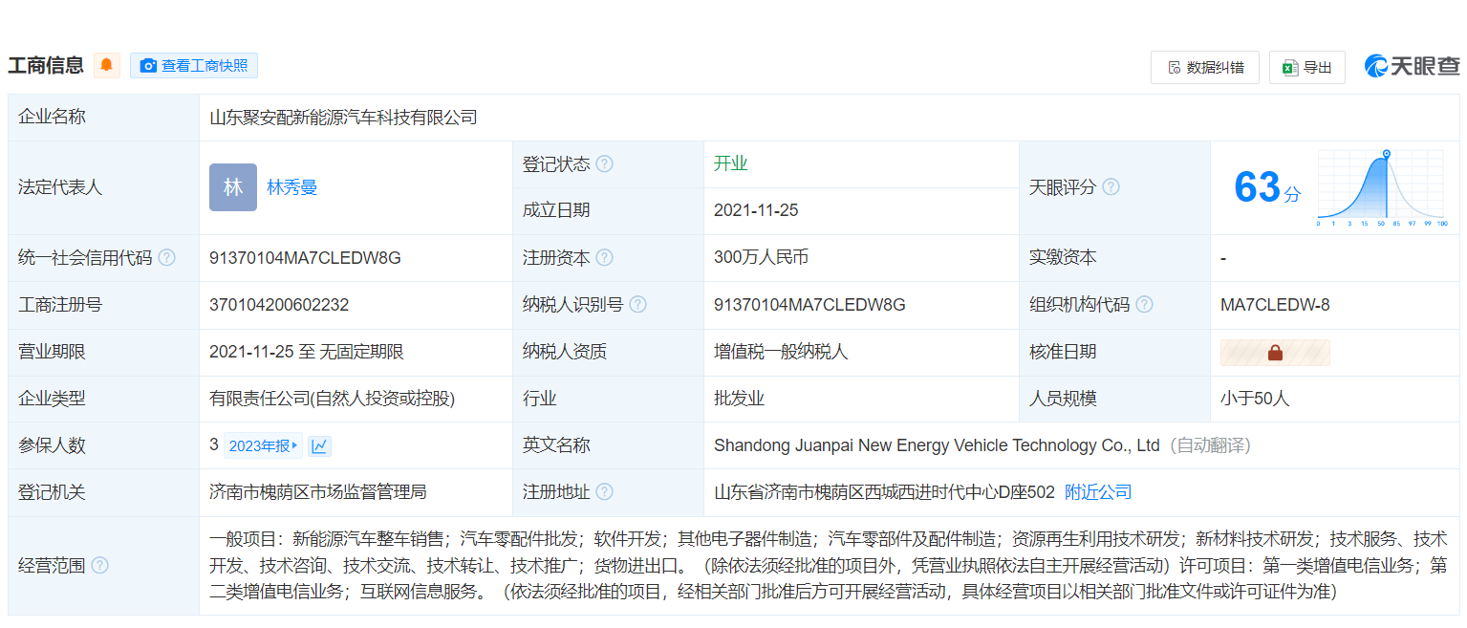Open 查看工商快照 snapshot button
Viewport: 1467px width, 628px height.
pyautogui.click(x=194, y=65)
